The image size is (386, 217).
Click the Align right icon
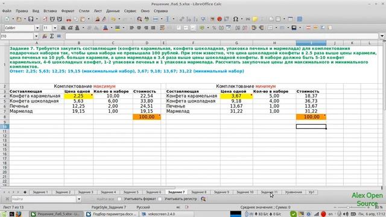pos(146,28)
